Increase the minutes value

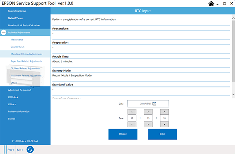tap(148, 112)
